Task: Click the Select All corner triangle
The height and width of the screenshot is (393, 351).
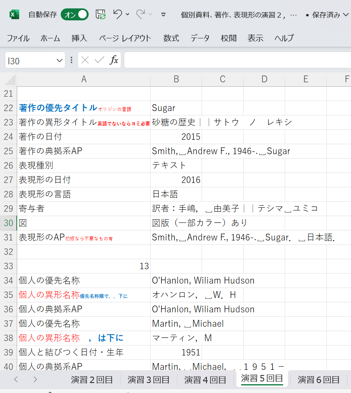Action: click(x=10, y=79)
